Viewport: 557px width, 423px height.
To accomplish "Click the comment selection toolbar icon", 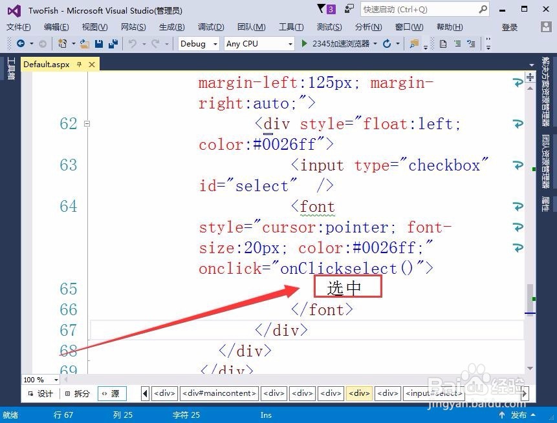I will [472, 44].
